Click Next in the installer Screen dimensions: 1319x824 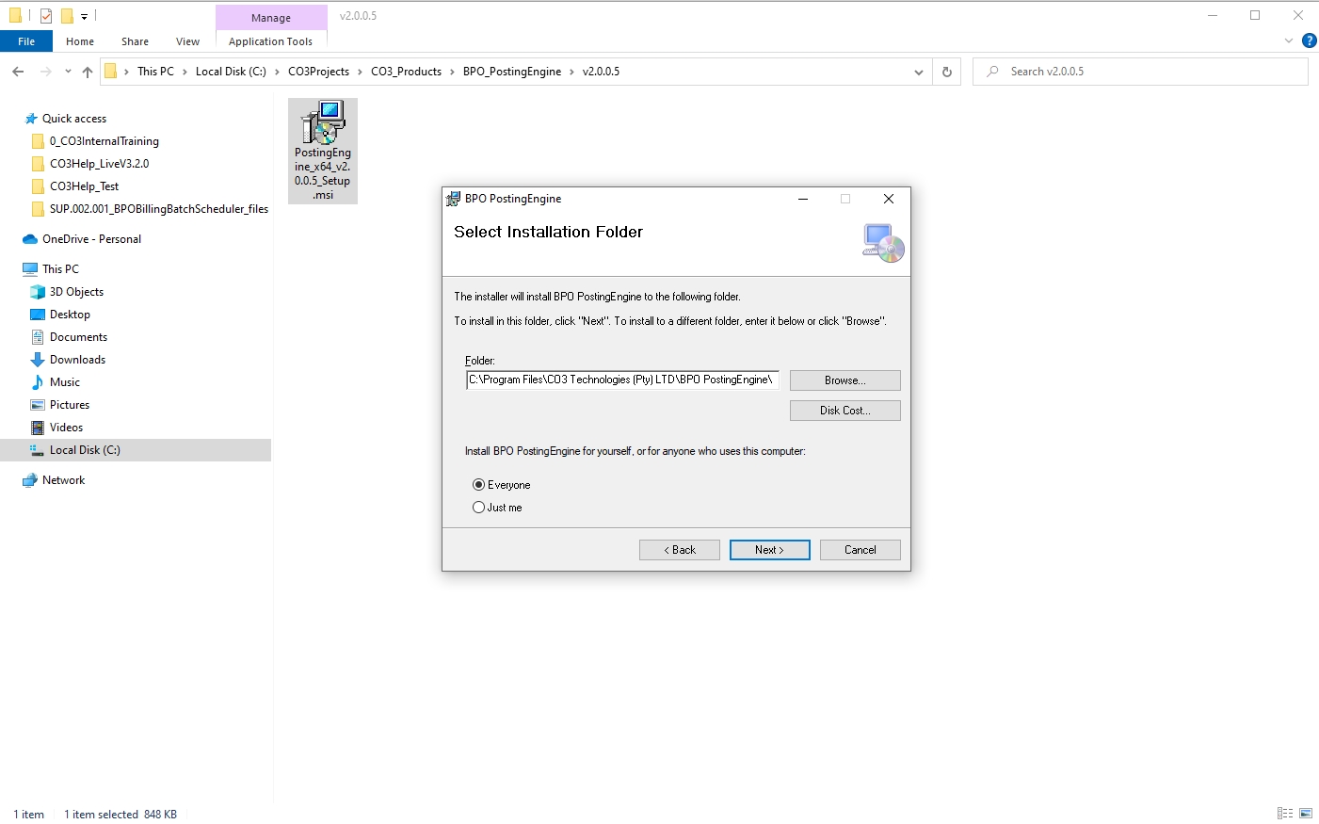coord(769,550)
